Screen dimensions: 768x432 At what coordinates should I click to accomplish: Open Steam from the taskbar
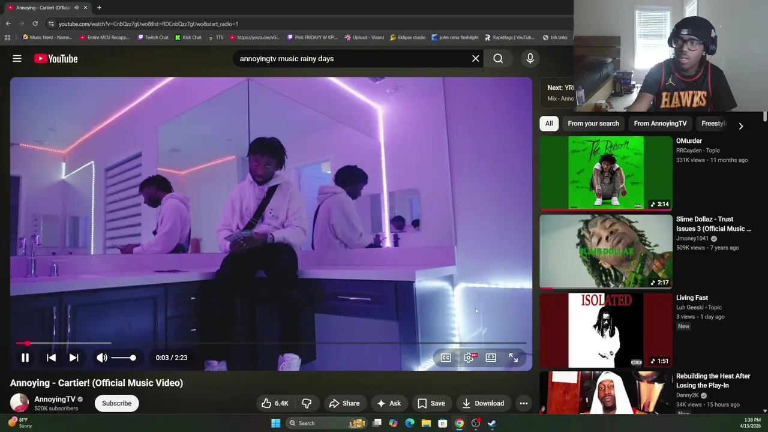coord(492,423)
